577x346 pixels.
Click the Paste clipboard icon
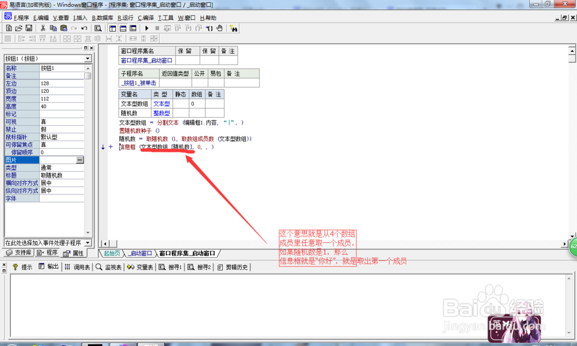coord(63,28)
